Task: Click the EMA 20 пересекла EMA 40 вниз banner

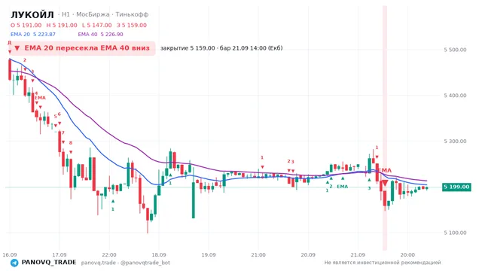Action: tap(82, 48)
